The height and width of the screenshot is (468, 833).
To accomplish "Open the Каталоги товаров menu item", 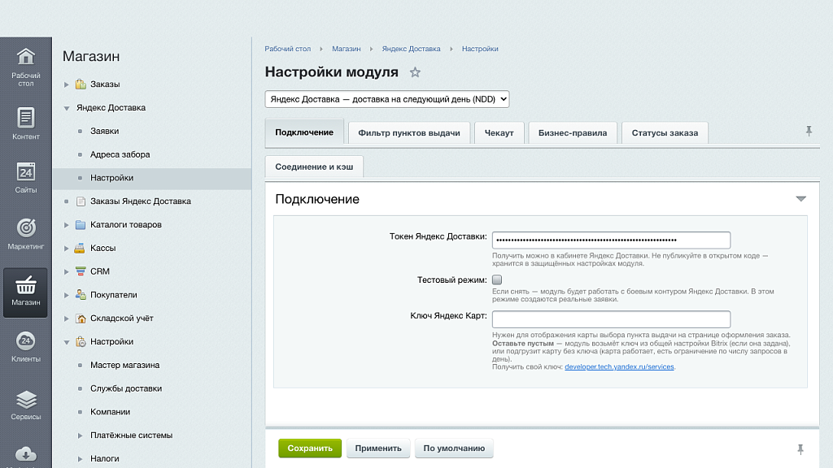I will coord(126,224).
